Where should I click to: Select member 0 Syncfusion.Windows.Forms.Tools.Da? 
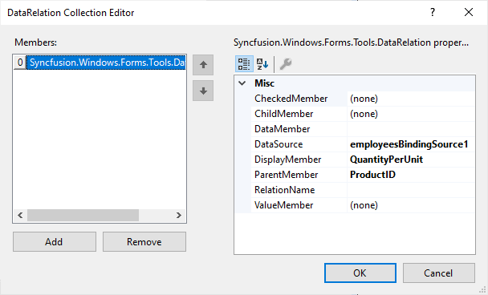[x=100, y=63]
